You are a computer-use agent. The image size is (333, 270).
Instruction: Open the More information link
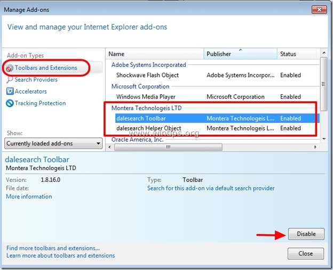[29, 197]
